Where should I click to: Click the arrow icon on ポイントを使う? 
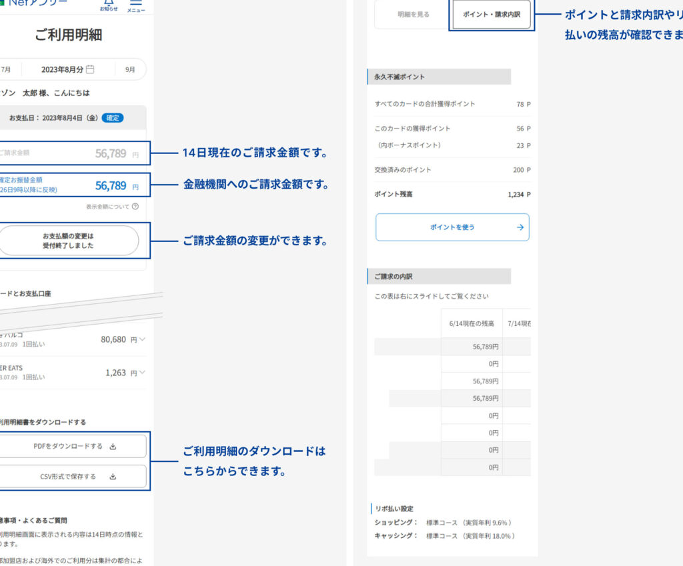pos(520,227)
